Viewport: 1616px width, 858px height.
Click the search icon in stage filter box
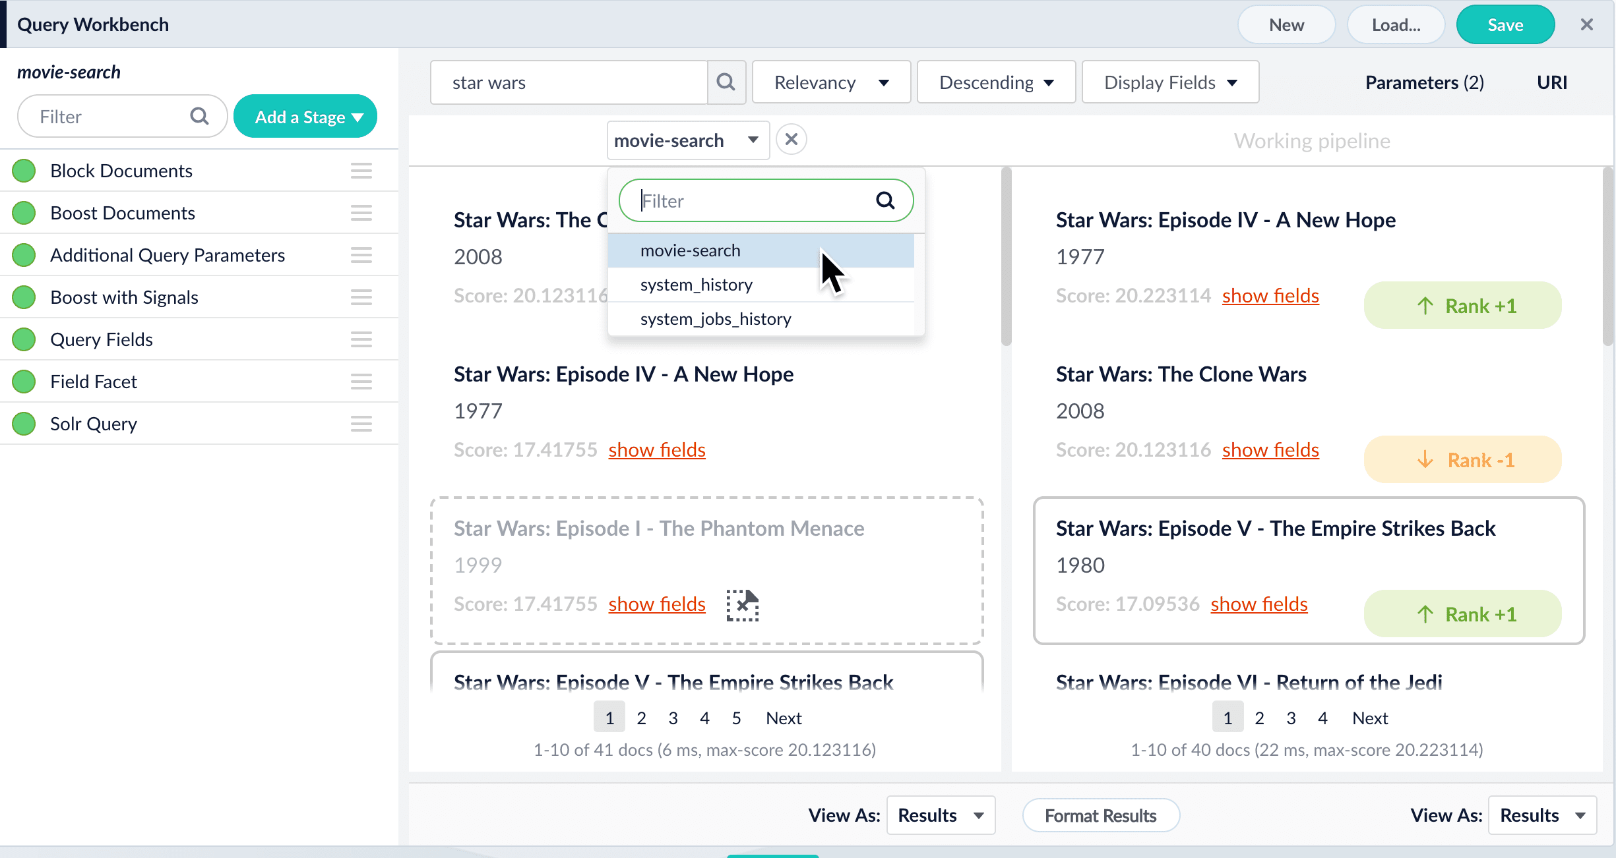pos(199,117)
